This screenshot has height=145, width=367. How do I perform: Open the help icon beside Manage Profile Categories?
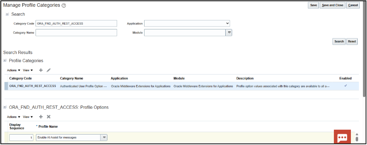(64, 6)
